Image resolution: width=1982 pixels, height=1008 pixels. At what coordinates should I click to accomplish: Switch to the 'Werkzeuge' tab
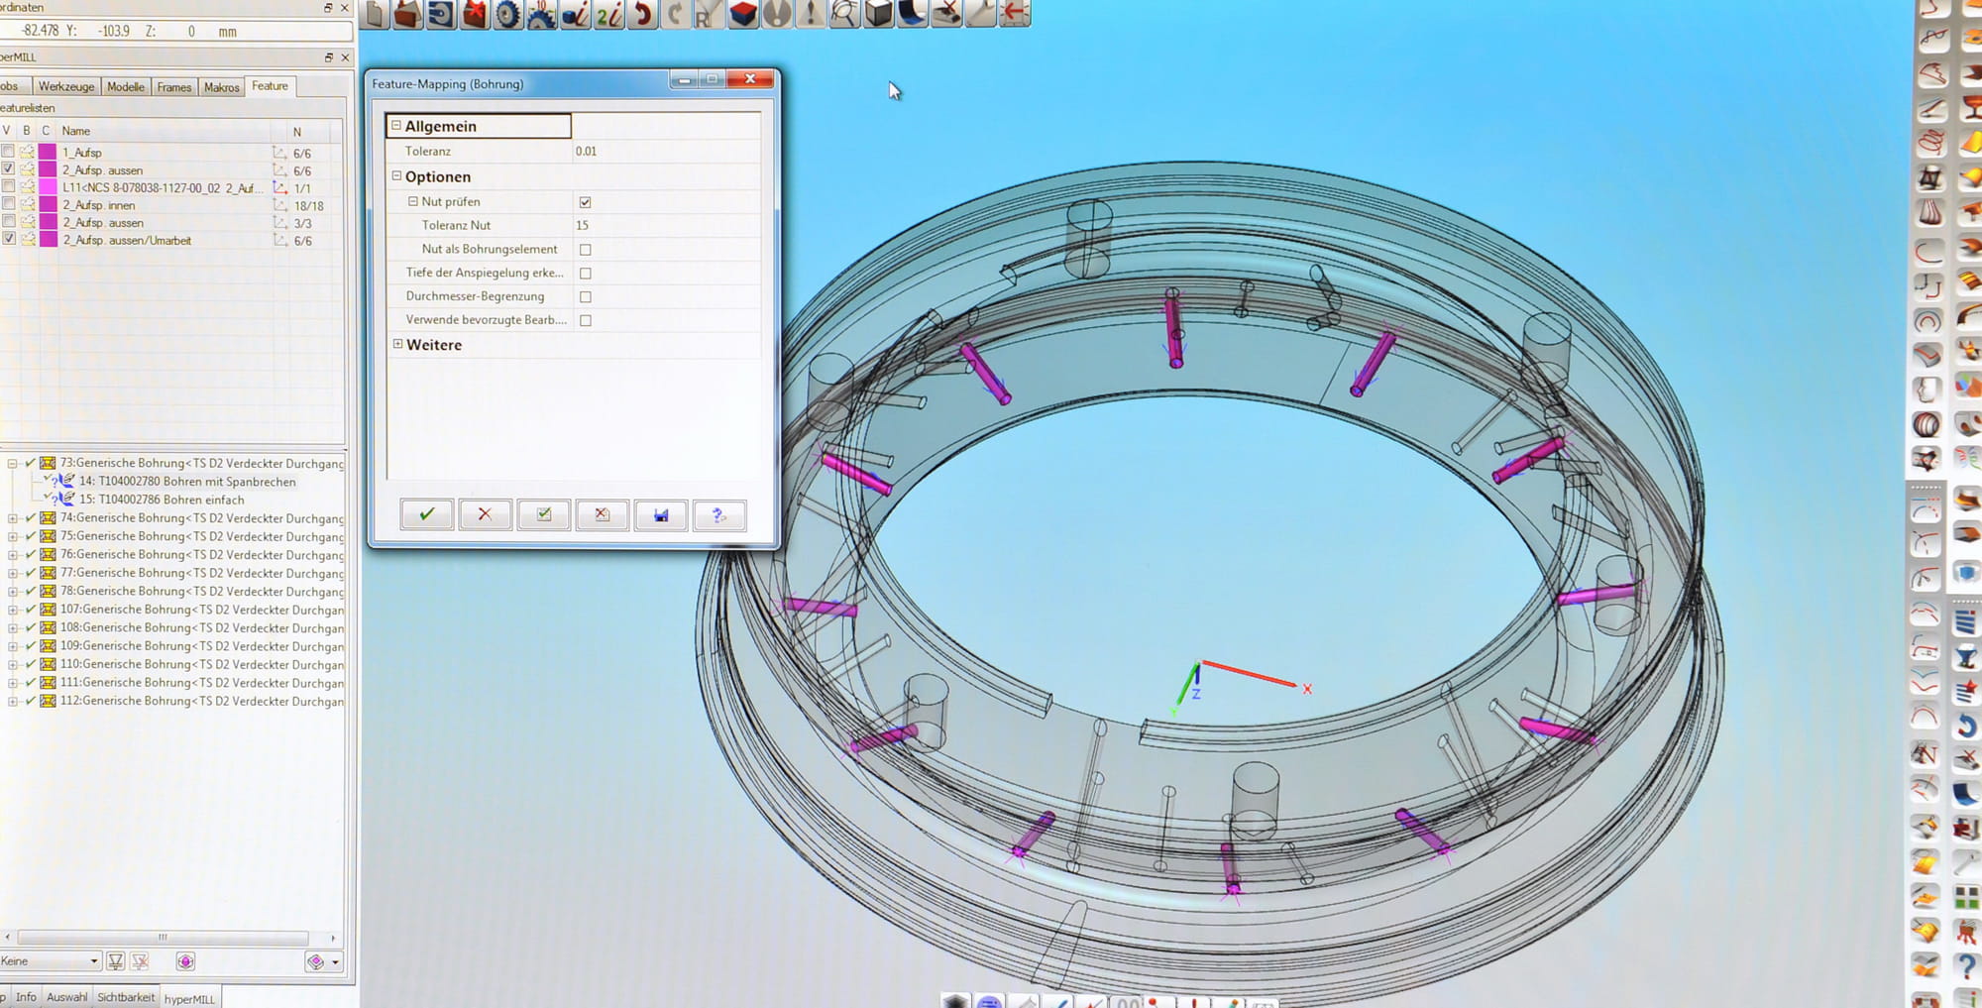point(66,87)
